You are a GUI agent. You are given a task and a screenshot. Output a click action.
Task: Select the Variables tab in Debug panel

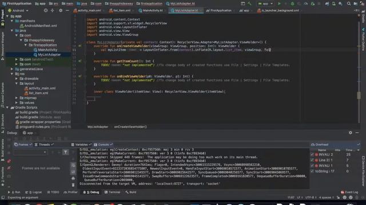pos(81,145)
